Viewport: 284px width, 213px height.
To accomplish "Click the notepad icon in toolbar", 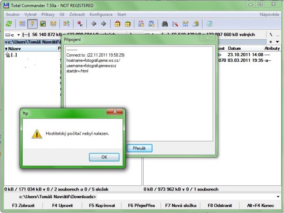I will [x=209, y=23].
